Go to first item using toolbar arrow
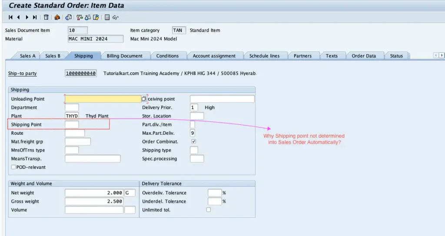This screenshot has height=236, width=445. (10, 17)
